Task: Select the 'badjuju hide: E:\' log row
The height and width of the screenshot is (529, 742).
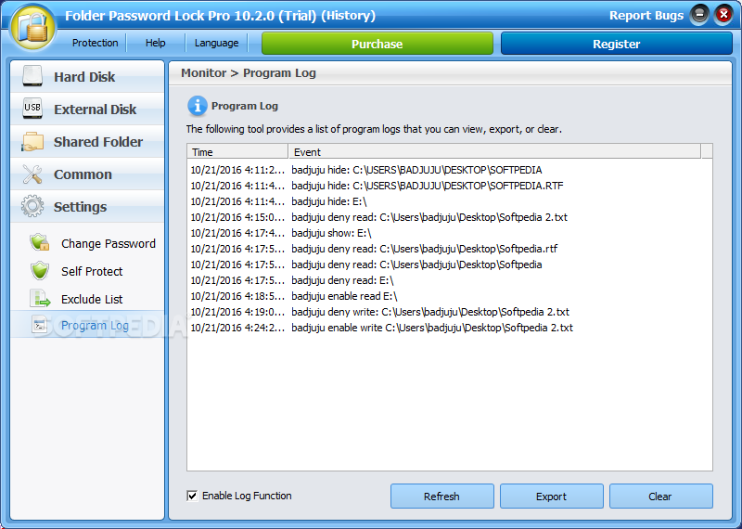Action: click(450, 201)
